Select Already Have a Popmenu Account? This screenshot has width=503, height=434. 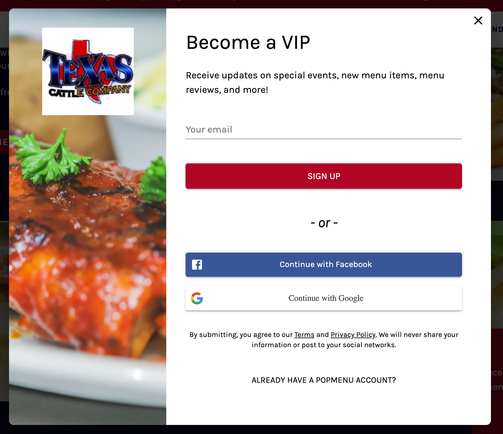click(x=324, y=380)
